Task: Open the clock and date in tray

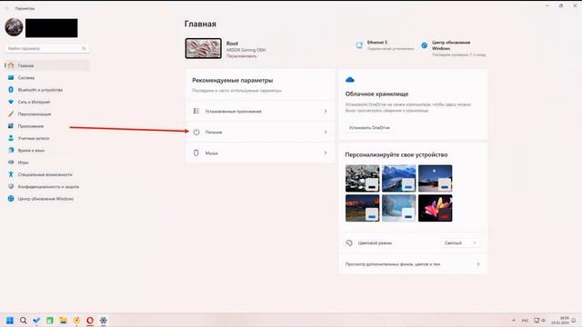Action: click(560, 321)
